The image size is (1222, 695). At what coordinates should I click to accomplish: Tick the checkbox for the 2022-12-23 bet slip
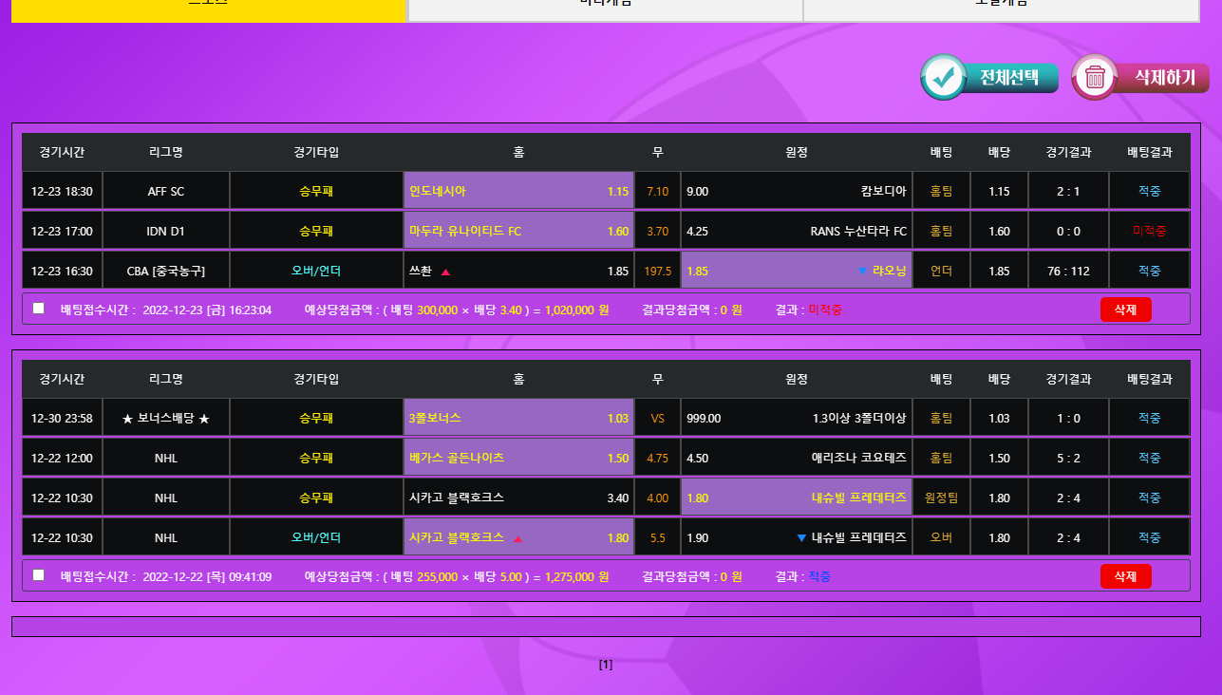tap(38, 309)
